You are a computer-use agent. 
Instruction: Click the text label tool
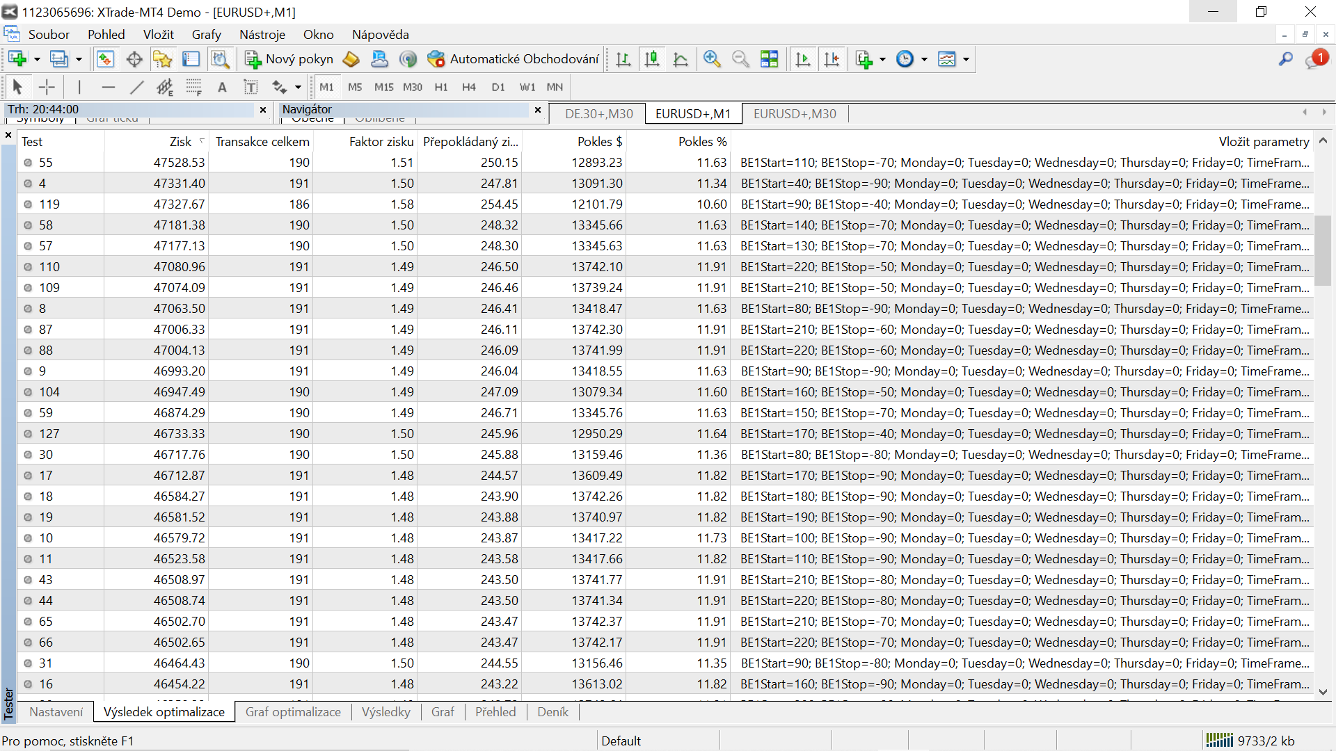tap(250, 87)
